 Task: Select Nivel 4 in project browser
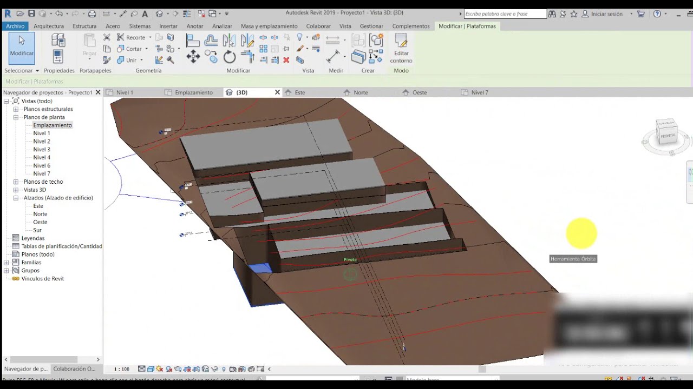(x=42, y=158)
